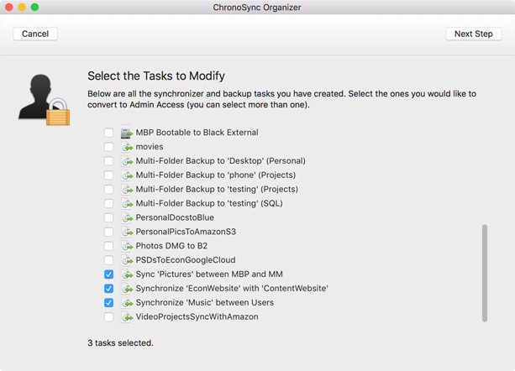This screenshot has width=515, height=371.
Task: Enable the MBP Bootable to Black External checkbox
Action: coord(108,133)
